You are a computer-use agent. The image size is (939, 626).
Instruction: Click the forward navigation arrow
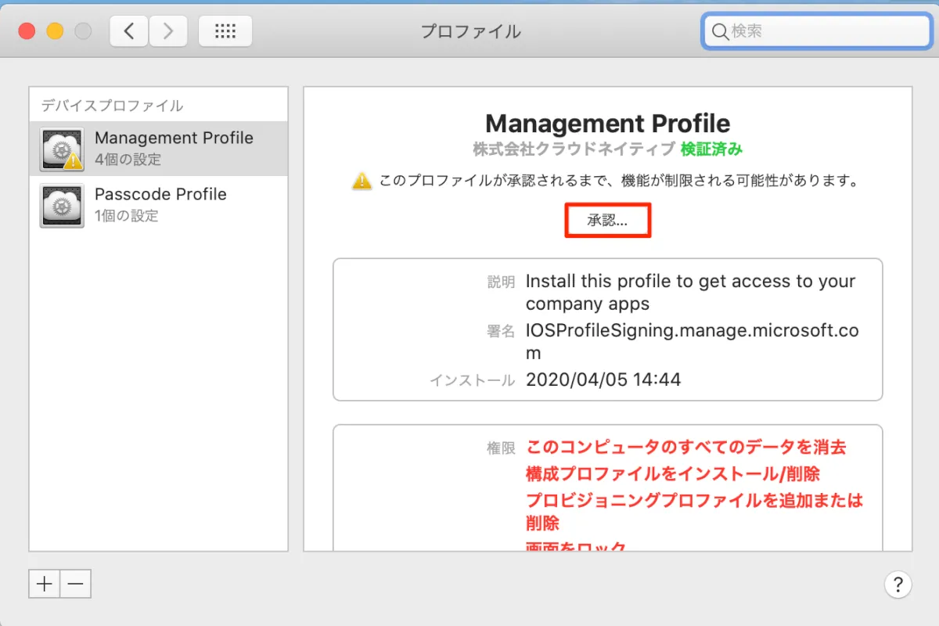[167, 31]
